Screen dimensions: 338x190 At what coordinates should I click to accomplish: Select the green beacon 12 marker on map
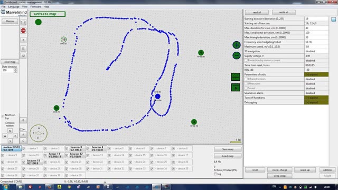57,108
